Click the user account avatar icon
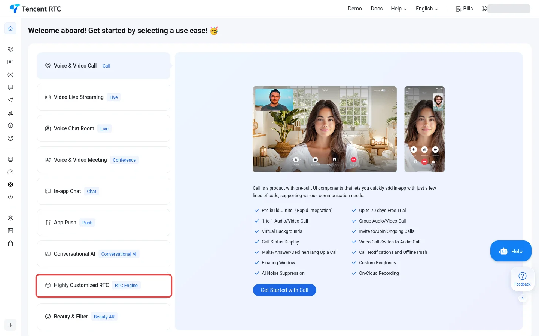Screen dimensions: 539x336 [x=484, y=9]
